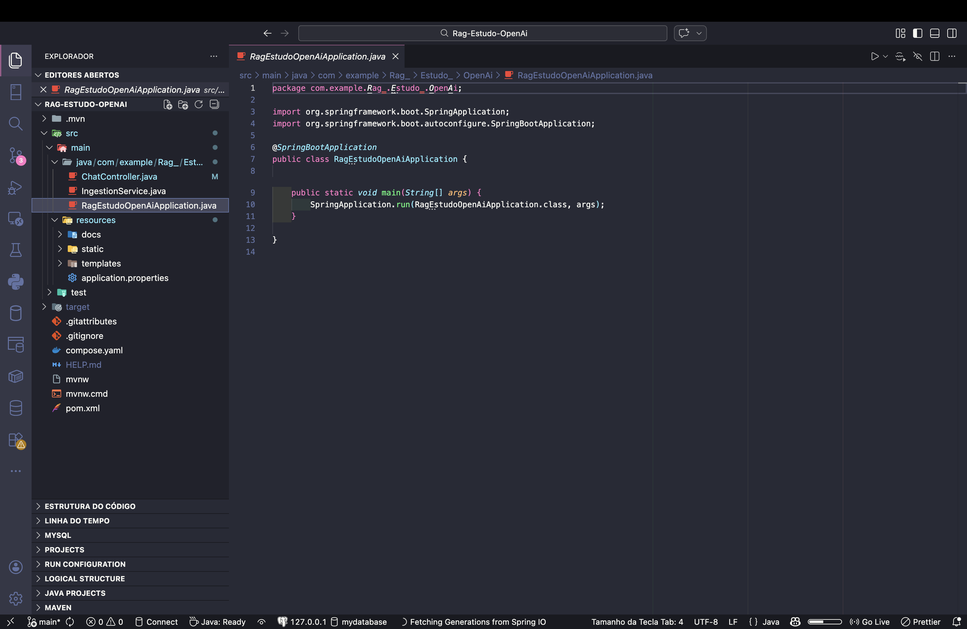
Task: Toggle the secondary sidebar on the right
Action: [952, 33]
